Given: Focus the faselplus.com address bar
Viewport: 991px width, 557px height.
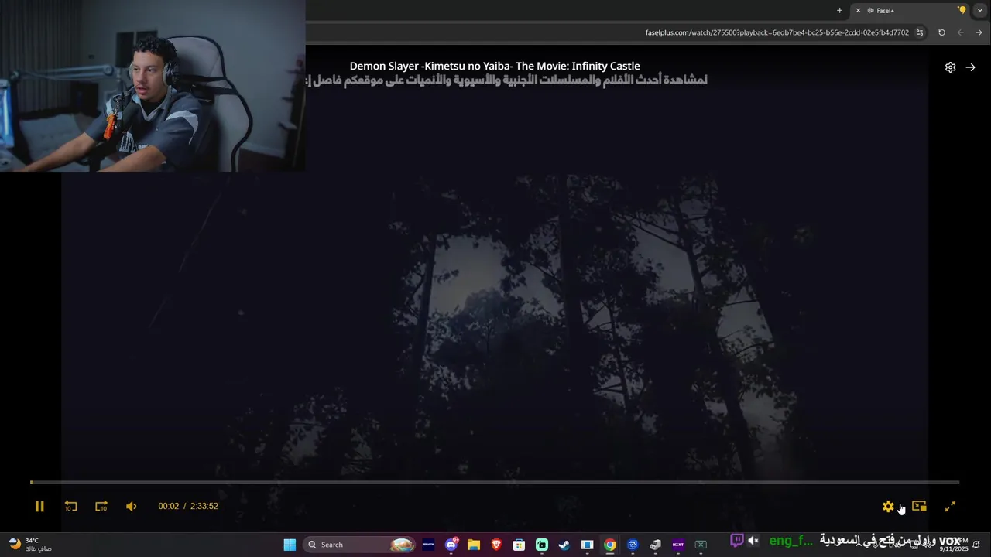Looking at the screenshot, I should point(777,32).
